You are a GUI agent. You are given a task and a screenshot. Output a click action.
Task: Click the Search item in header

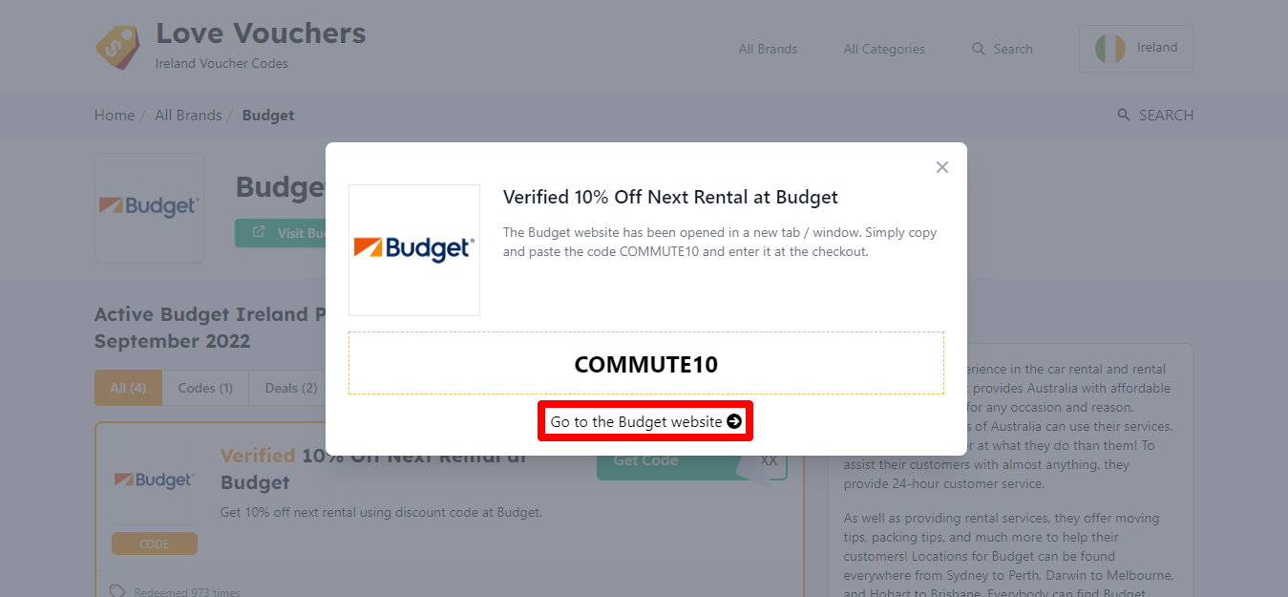(1003, 49)
